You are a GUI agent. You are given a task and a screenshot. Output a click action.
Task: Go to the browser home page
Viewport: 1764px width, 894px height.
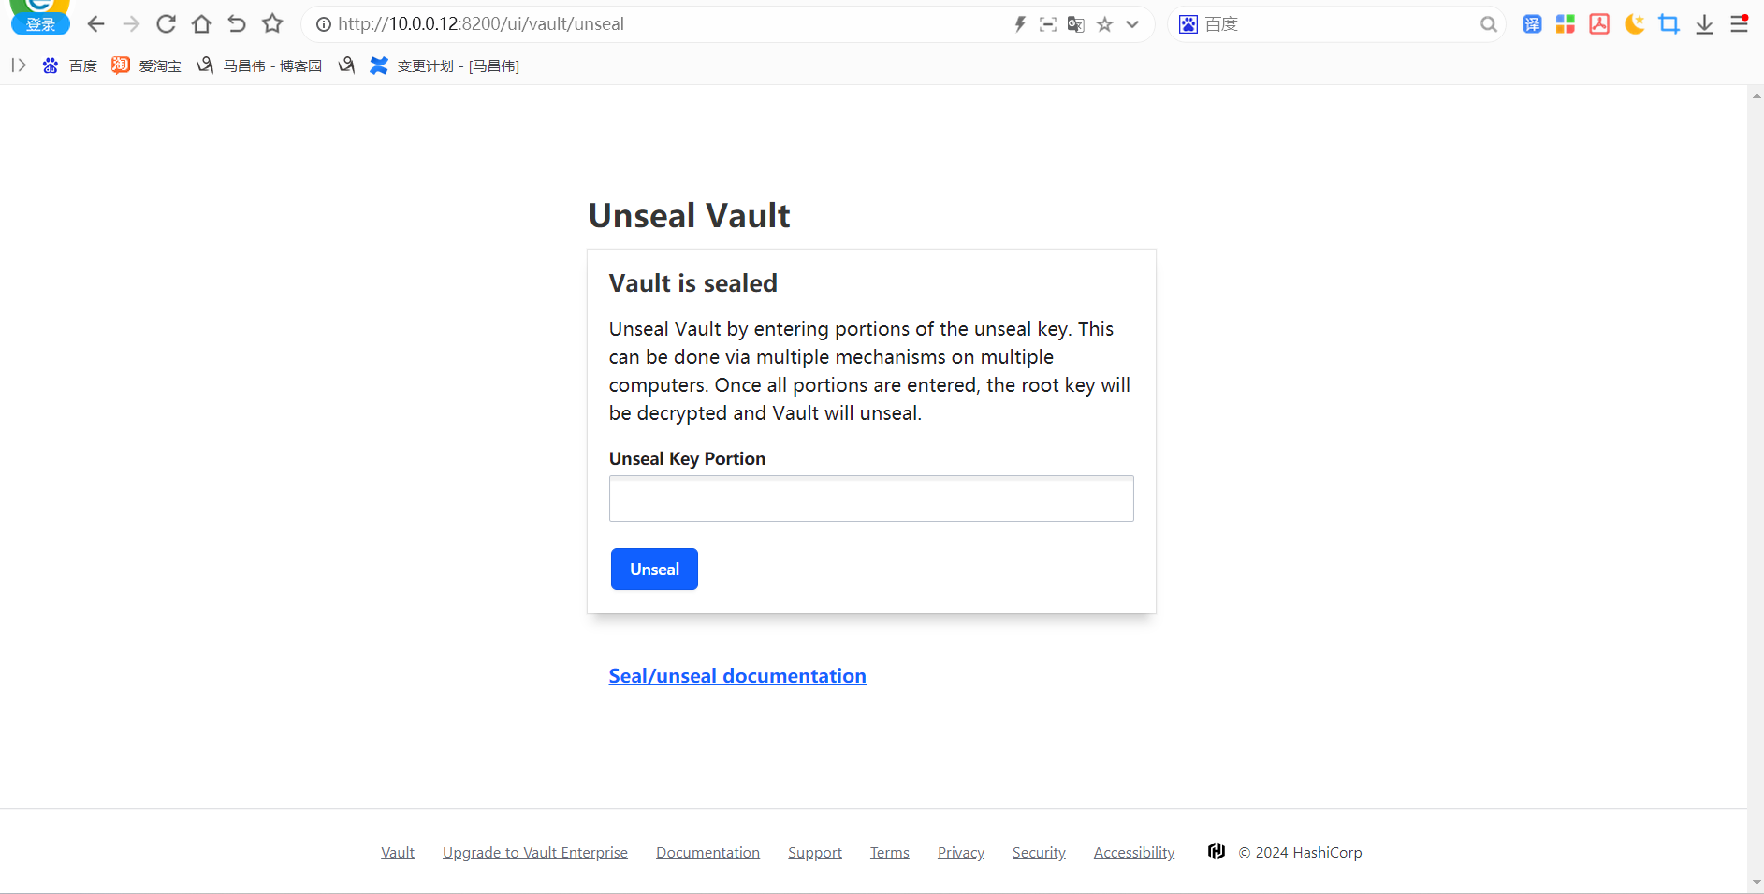pos(201,24)
